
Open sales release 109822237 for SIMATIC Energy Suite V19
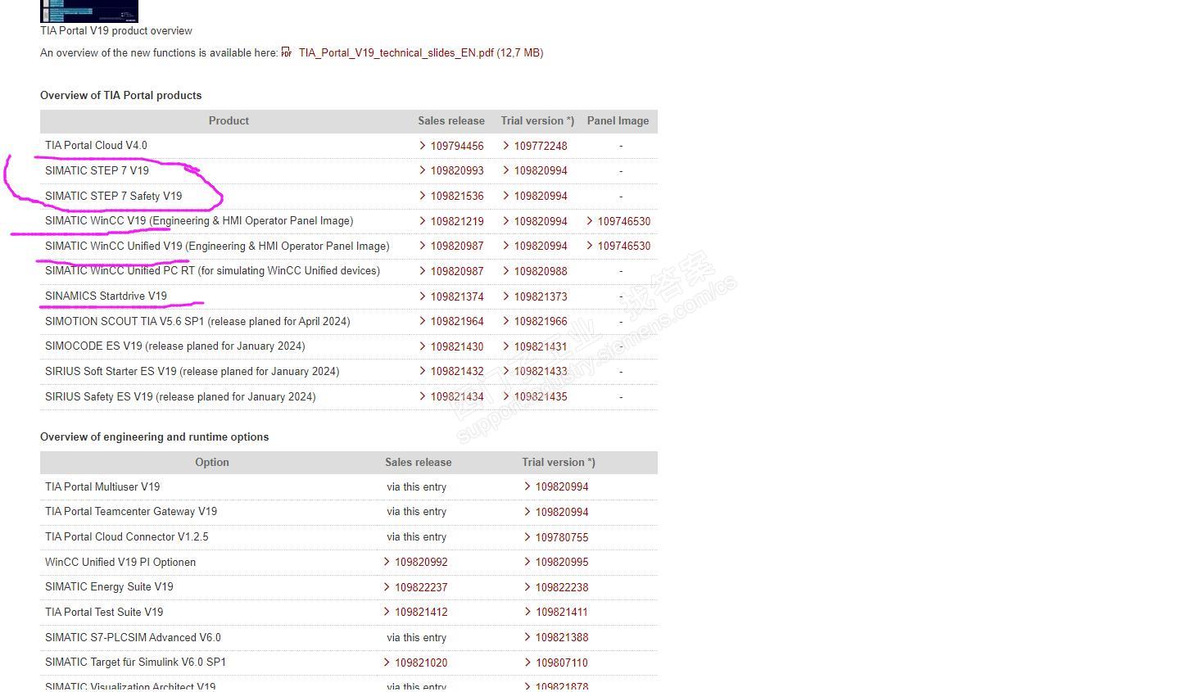pyautogui.click(x=421, y=587)
